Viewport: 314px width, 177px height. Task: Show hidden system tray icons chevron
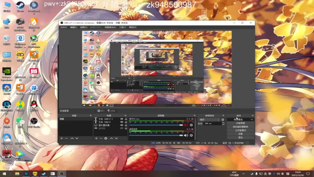[243, 173]
